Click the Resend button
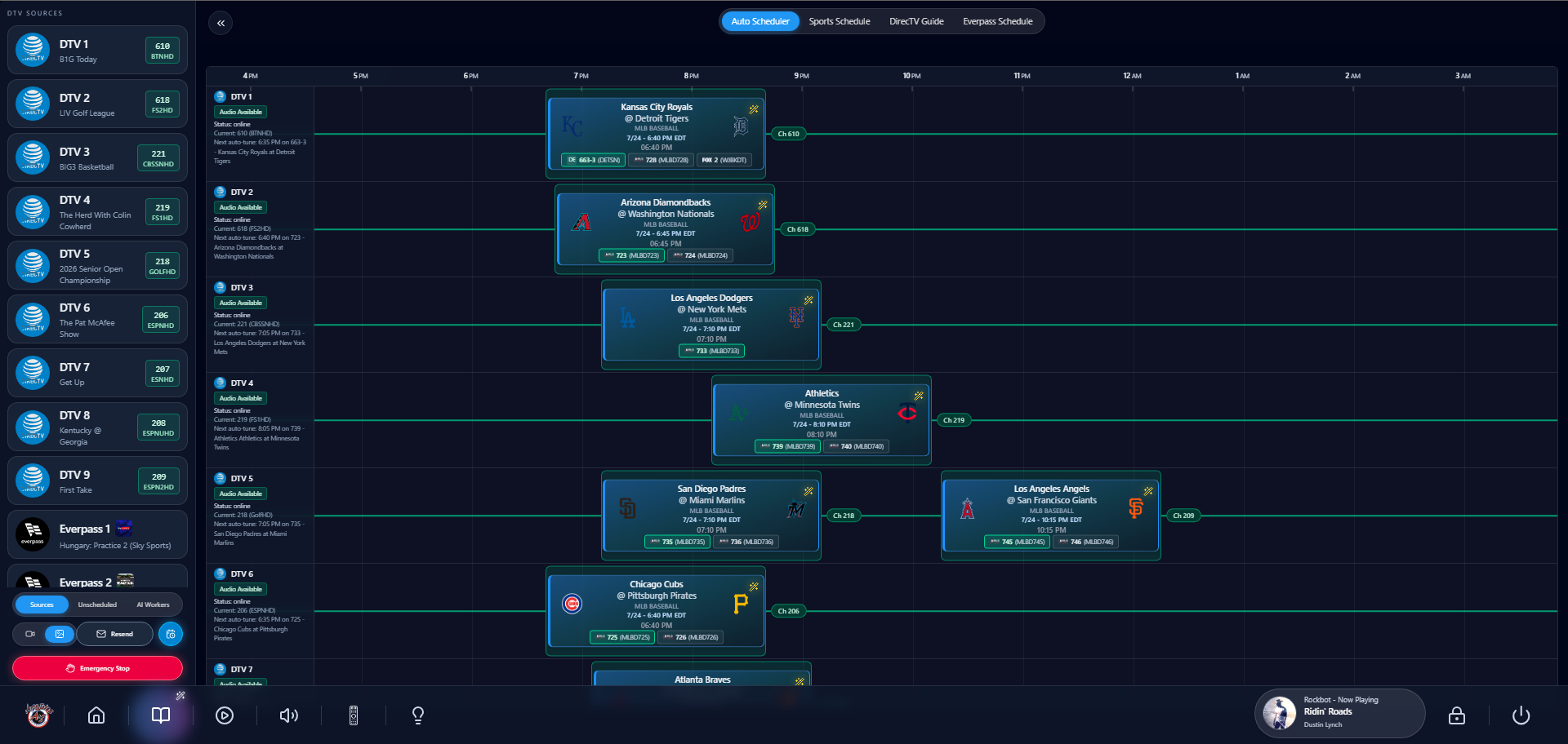The height and width of the screenshot is (744, 1568). pos(114,634)
